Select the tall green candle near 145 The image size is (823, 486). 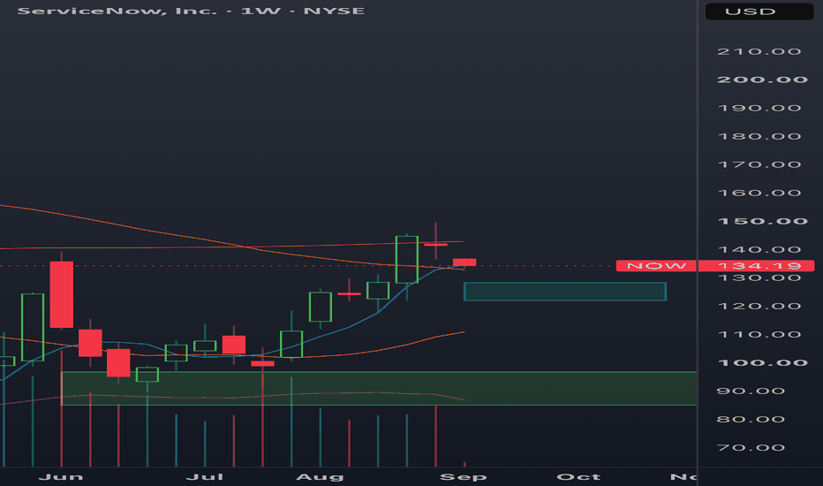click(x=407, y=260)
